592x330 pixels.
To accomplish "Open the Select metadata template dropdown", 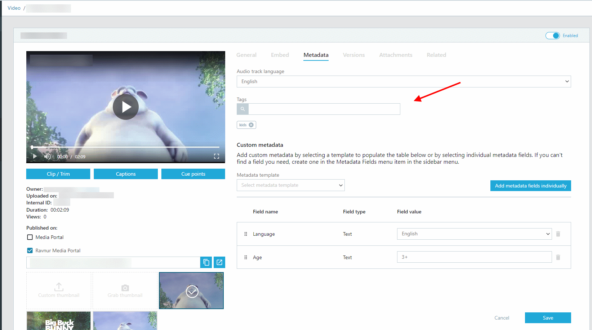I will point(291,185).
